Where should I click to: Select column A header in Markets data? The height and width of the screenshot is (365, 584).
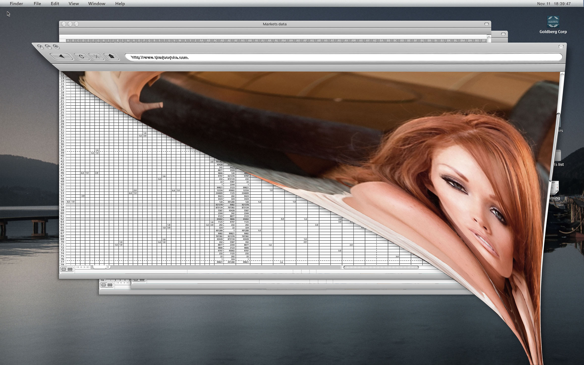click(x=68, y=40)
